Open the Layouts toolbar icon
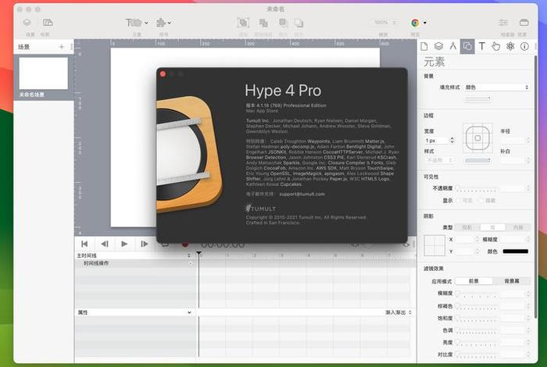Screen dimensions: 547x367 pyautogui.click(x=48, y=23)
